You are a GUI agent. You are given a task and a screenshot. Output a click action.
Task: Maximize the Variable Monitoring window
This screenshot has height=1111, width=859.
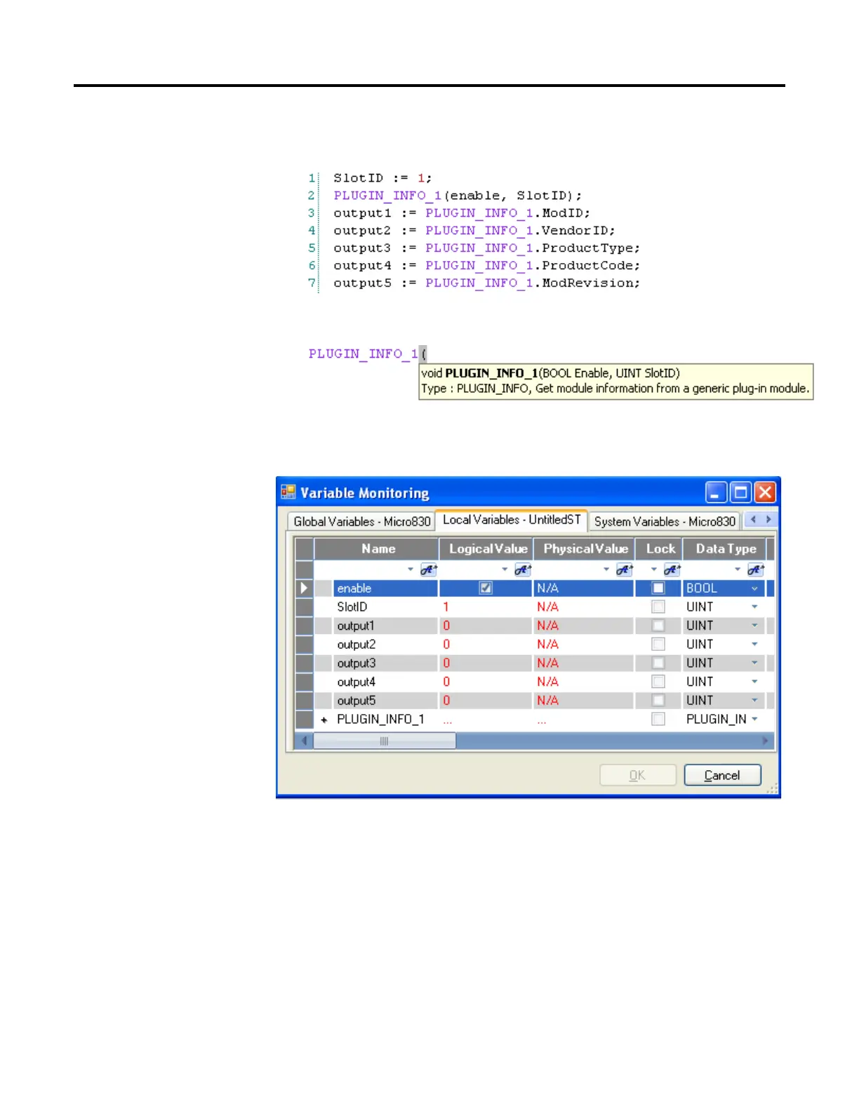pyautogui.click(x=740, y=492)
